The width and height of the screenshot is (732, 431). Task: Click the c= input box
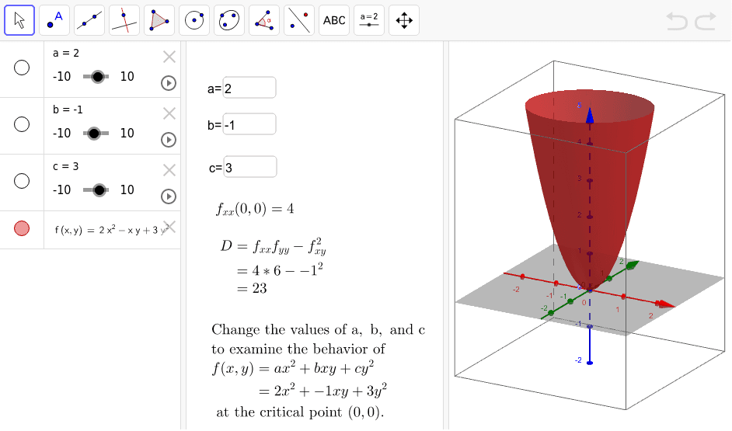point(250,166)
